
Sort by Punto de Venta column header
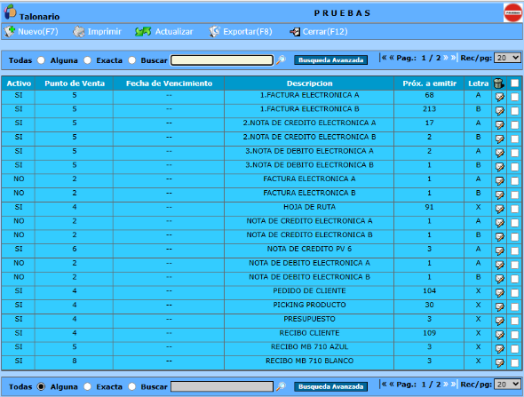75,83
